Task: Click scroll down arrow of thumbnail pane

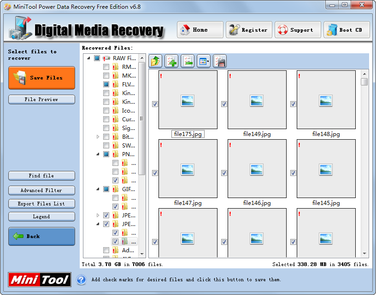Action: coord(364,253)
